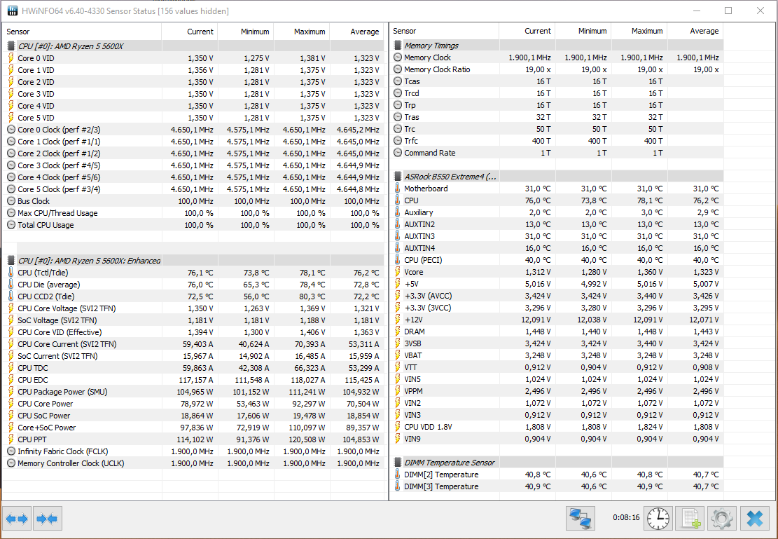
Task: Click the left pane Current column header
Action: click(190, 32)
